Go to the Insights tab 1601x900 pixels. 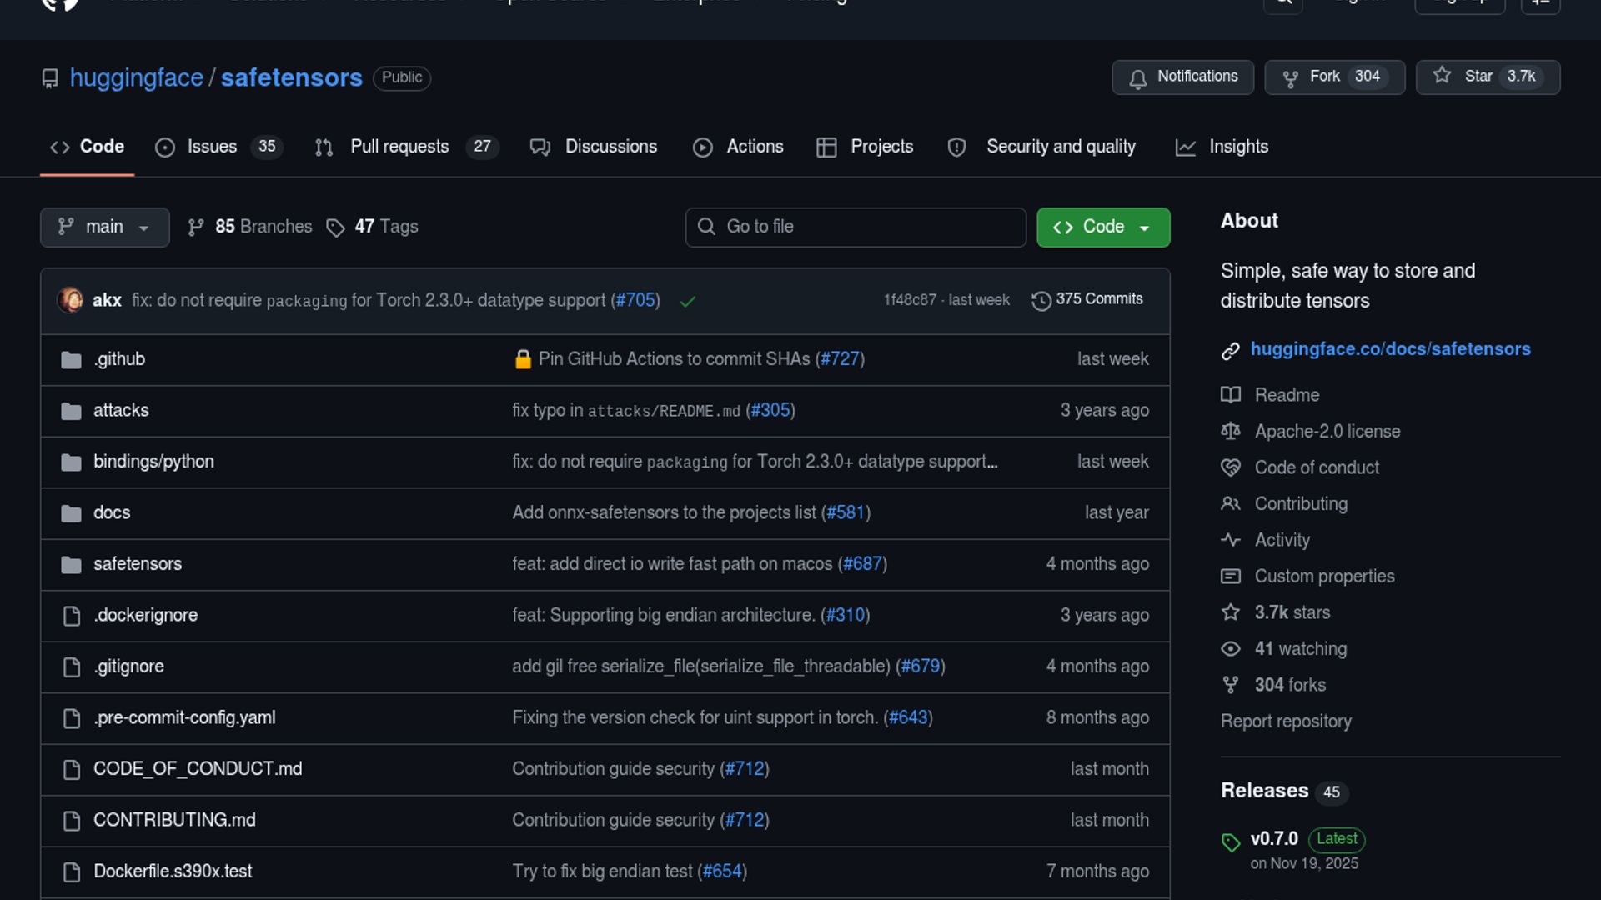click(x=1237, y=147)
